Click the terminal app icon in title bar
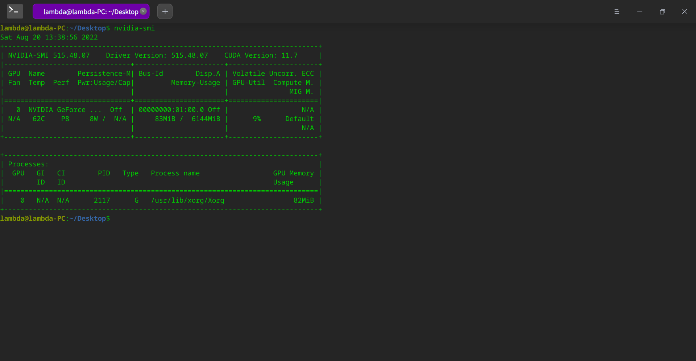Image resolution: width=696 pixels, height=361 pixels. pyautogui.click(x=15, y=11)
